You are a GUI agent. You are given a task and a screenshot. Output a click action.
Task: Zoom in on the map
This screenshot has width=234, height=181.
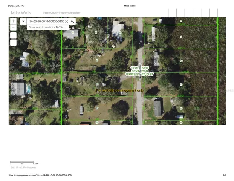13,21
